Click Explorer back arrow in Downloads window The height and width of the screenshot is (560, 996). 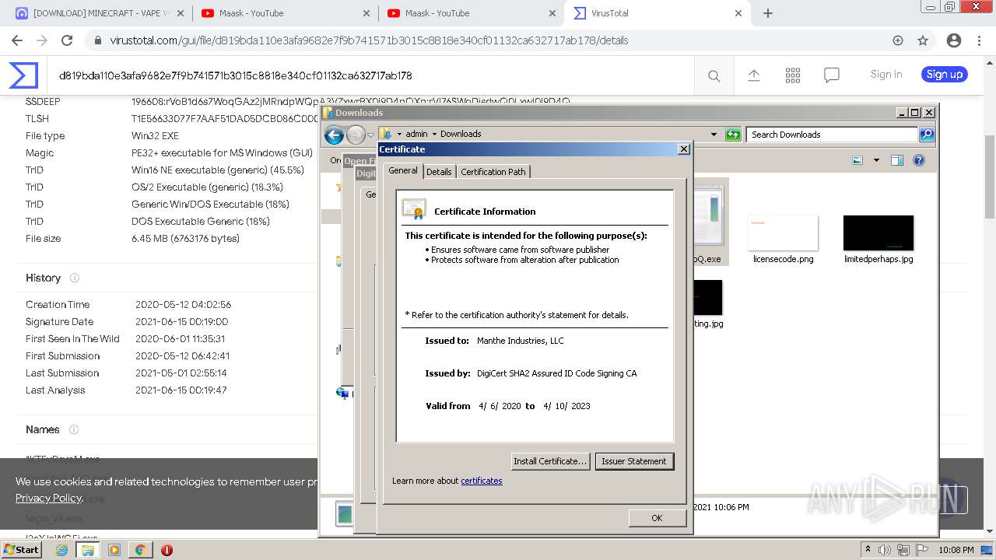tap(335, 135)
